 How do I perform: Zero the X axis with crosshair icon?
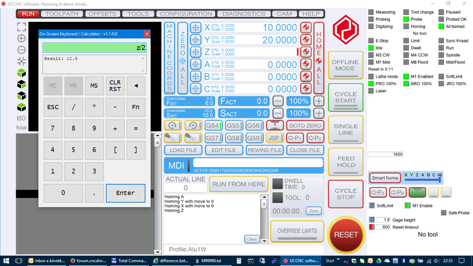(195, 28)
